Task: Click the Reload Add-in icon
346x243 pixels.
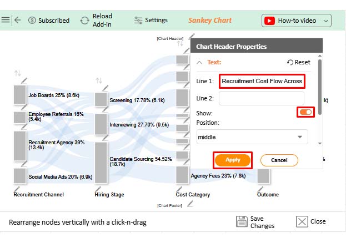Action: tap(84, 21)
